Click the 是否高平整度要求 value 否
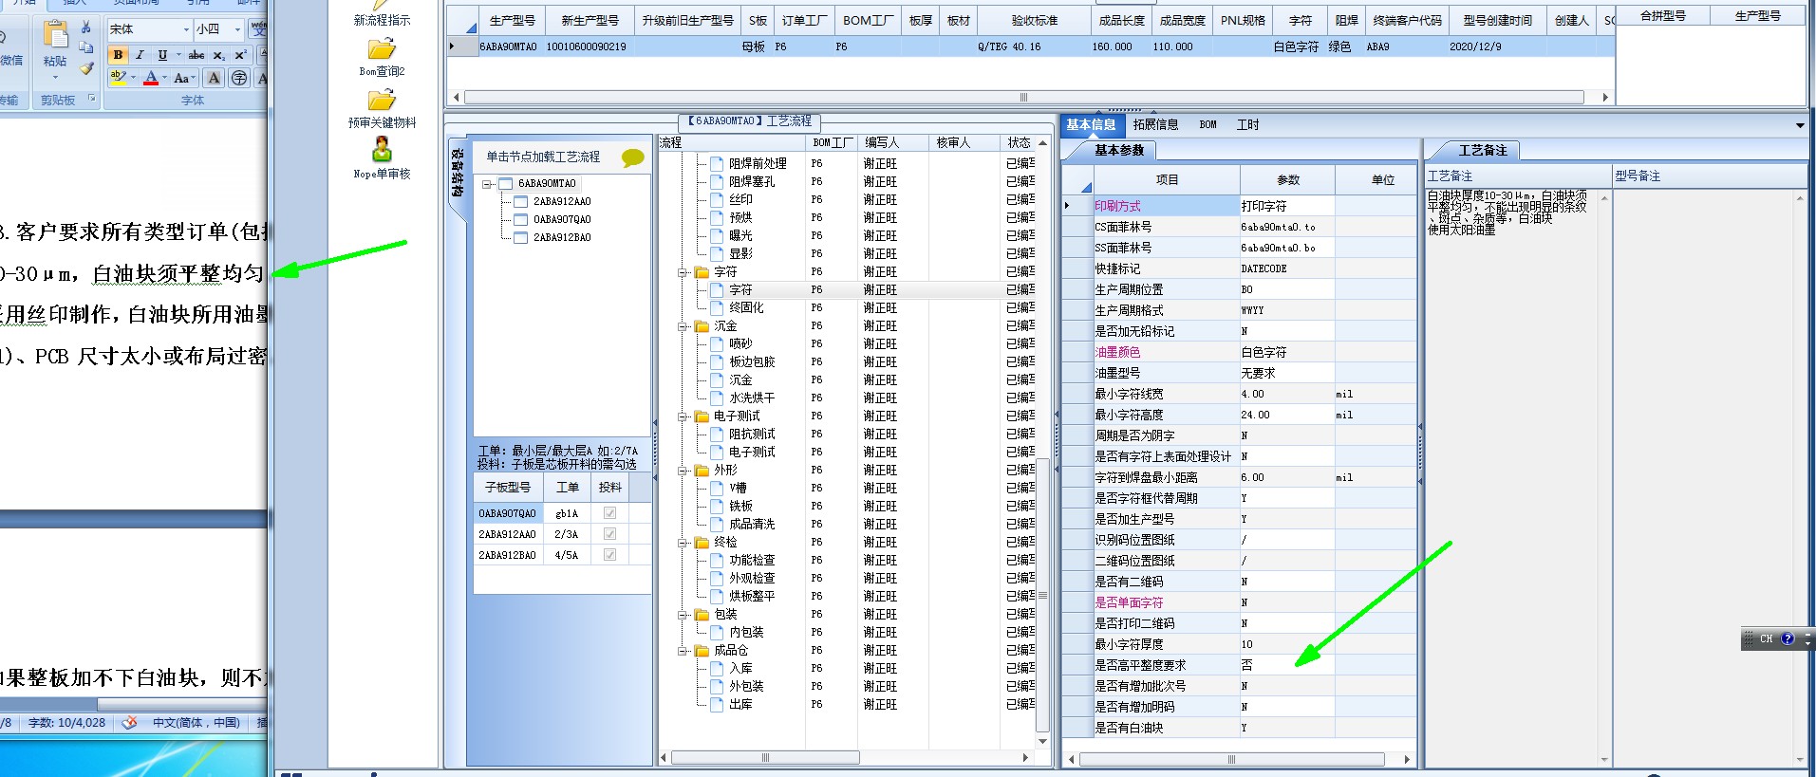Viewport: 1816px width, 777px height. (x=1287, y=665)
